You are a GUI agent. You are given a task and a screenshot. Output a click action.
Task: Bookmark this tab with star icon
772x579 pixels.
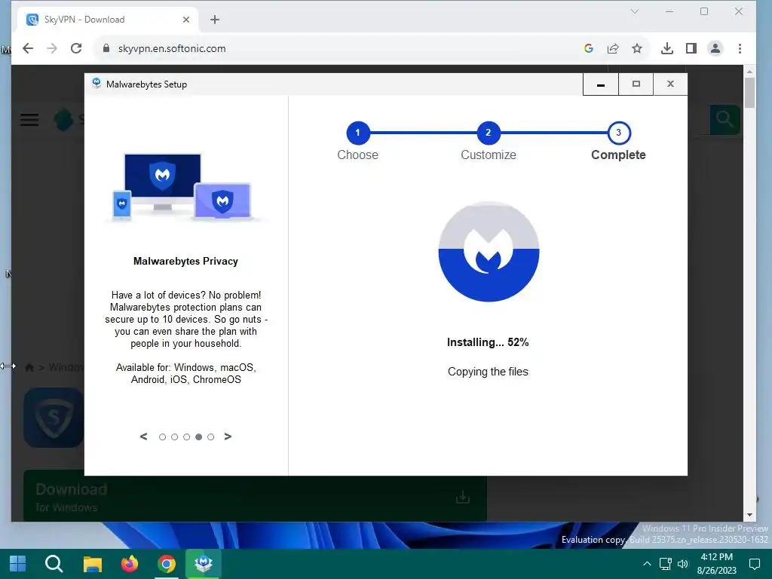point(637,48)
